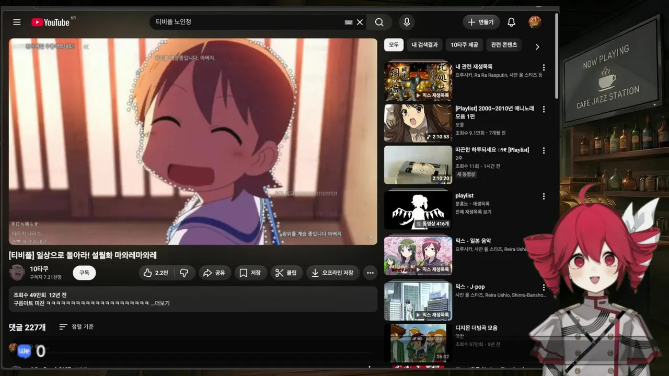Select the 모두 filter chip

click(x=394, y=45)
